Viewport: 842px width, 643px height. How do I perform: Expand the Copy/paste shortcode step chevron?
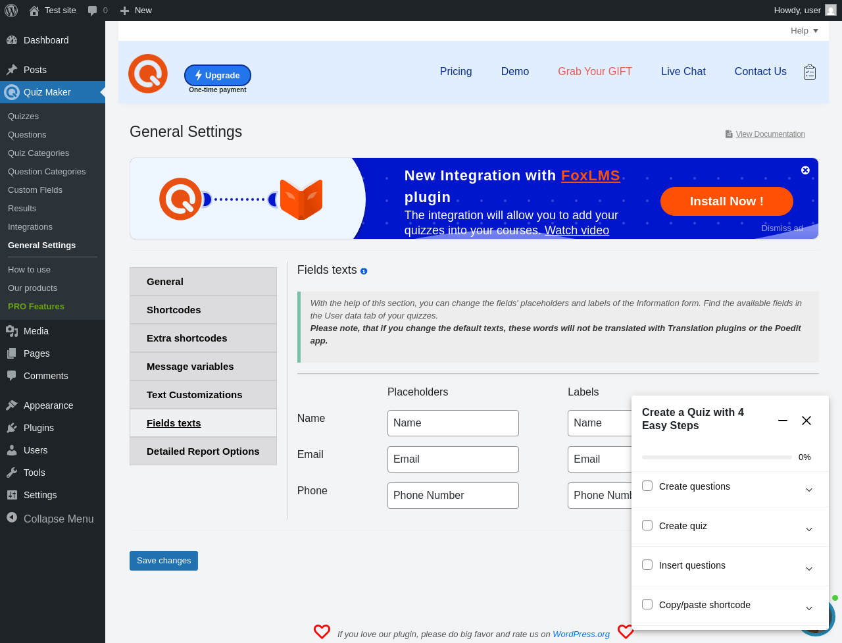[809, 608]
